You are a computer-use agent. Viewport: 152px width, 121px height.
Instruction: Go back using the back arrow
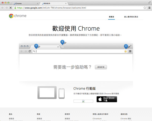coord(3,8)
